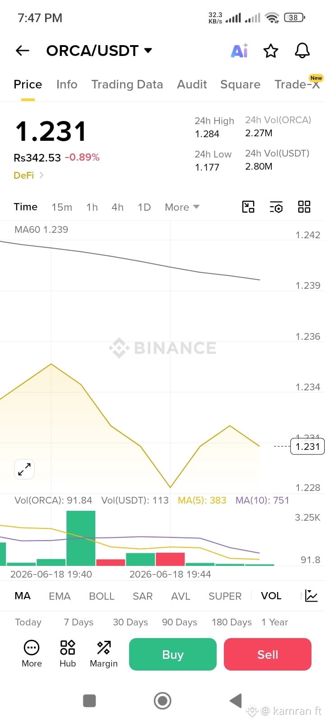Toggle the MA indicator

coord(23,596)
